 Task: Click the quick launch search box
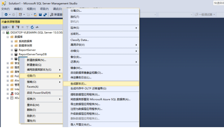218,3
